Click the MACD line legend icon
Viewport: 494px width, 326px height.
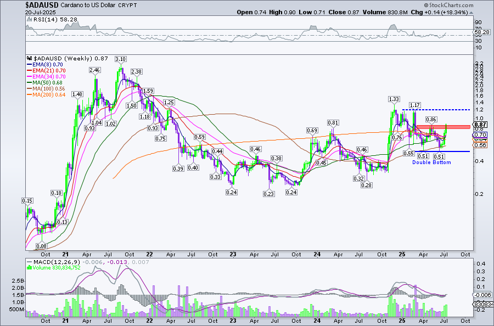(30, 262)
